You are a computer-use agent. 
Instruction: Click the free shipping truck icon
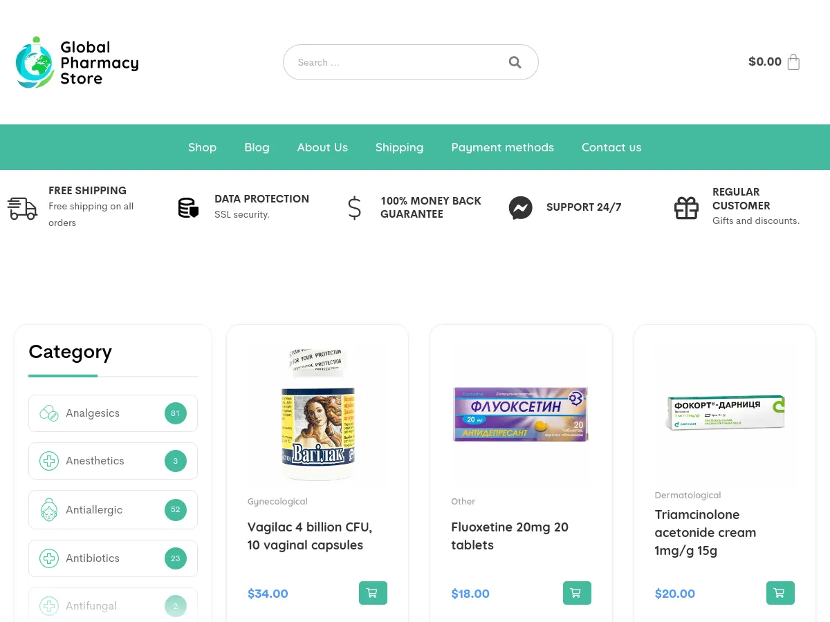(22, 208)
